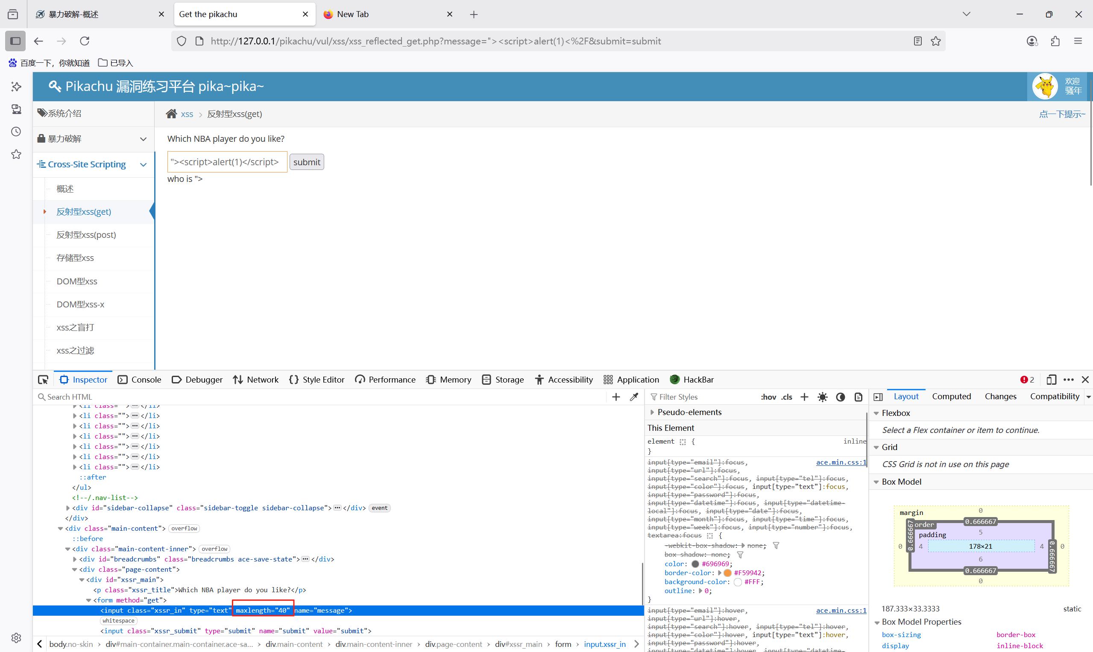Click the event badge on sidebar-collapse div
The image size is (1093, 652).
379,508
